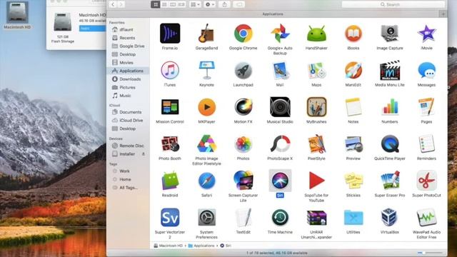Select the HandShaker android icon

pyautogui.click(x=316, y=34)
